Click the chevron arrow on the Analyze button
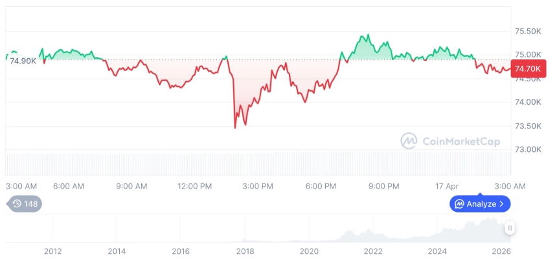 pos(502,204)
